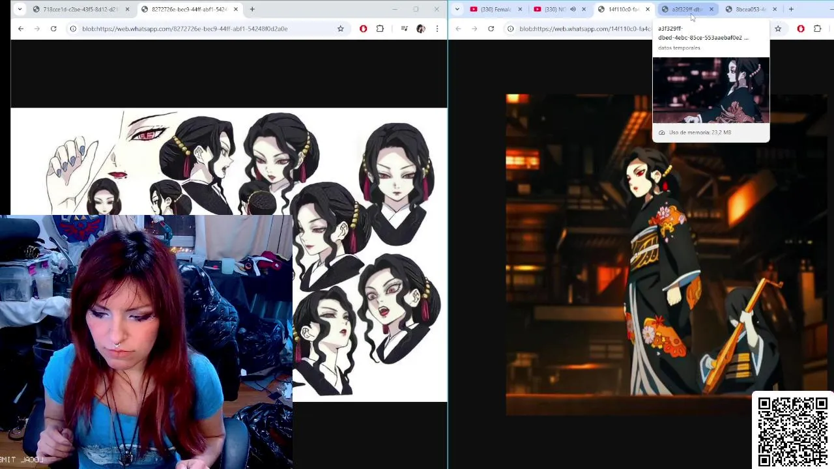Open Extensions puzzle menu in right window
This screenshot has width=834, height=469.
click(818, 29)
